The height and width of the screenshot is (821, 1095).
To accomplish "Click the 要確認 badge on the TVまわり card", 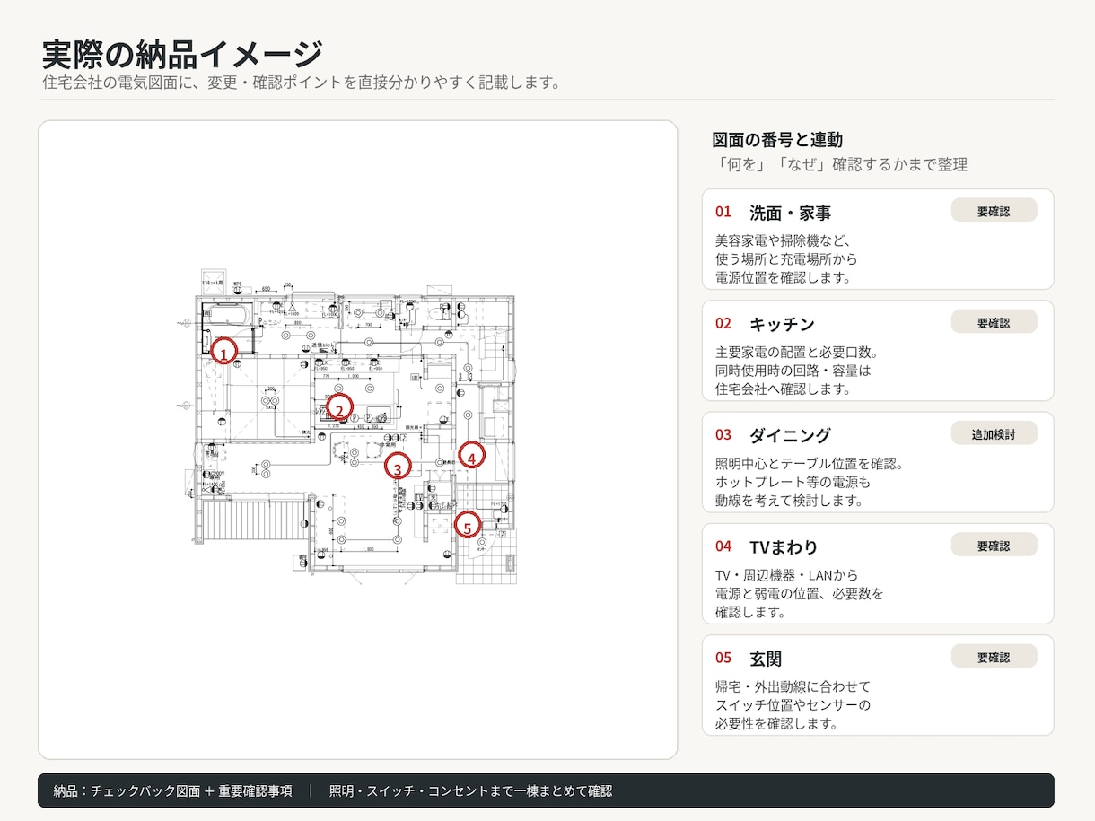I will (x=994, y=546).
